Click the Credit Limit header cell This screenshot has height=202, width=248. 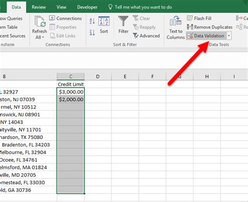point(71,84)
